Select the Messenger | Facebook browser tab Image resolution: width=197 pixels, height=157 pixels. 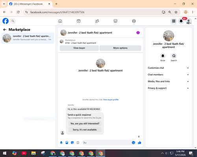point(30,4)
